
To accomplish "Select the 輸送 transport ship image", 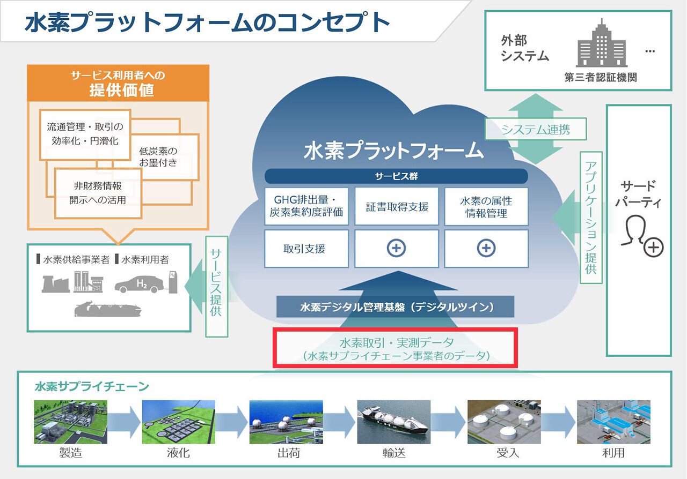I will pos(393,422).
